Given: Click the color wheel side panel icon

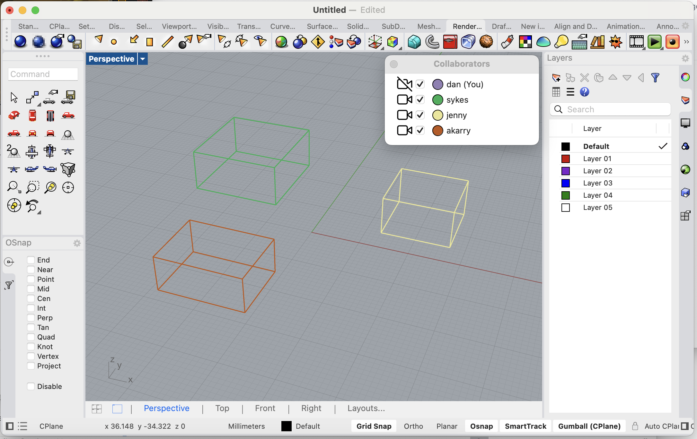Looking at the screenshot, I should click(x=685, y=77).
